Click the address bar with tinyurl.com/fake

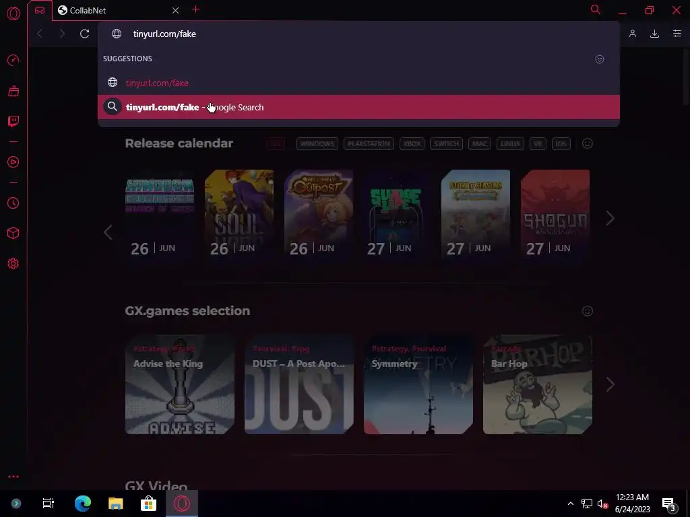[x=358, y=34]
